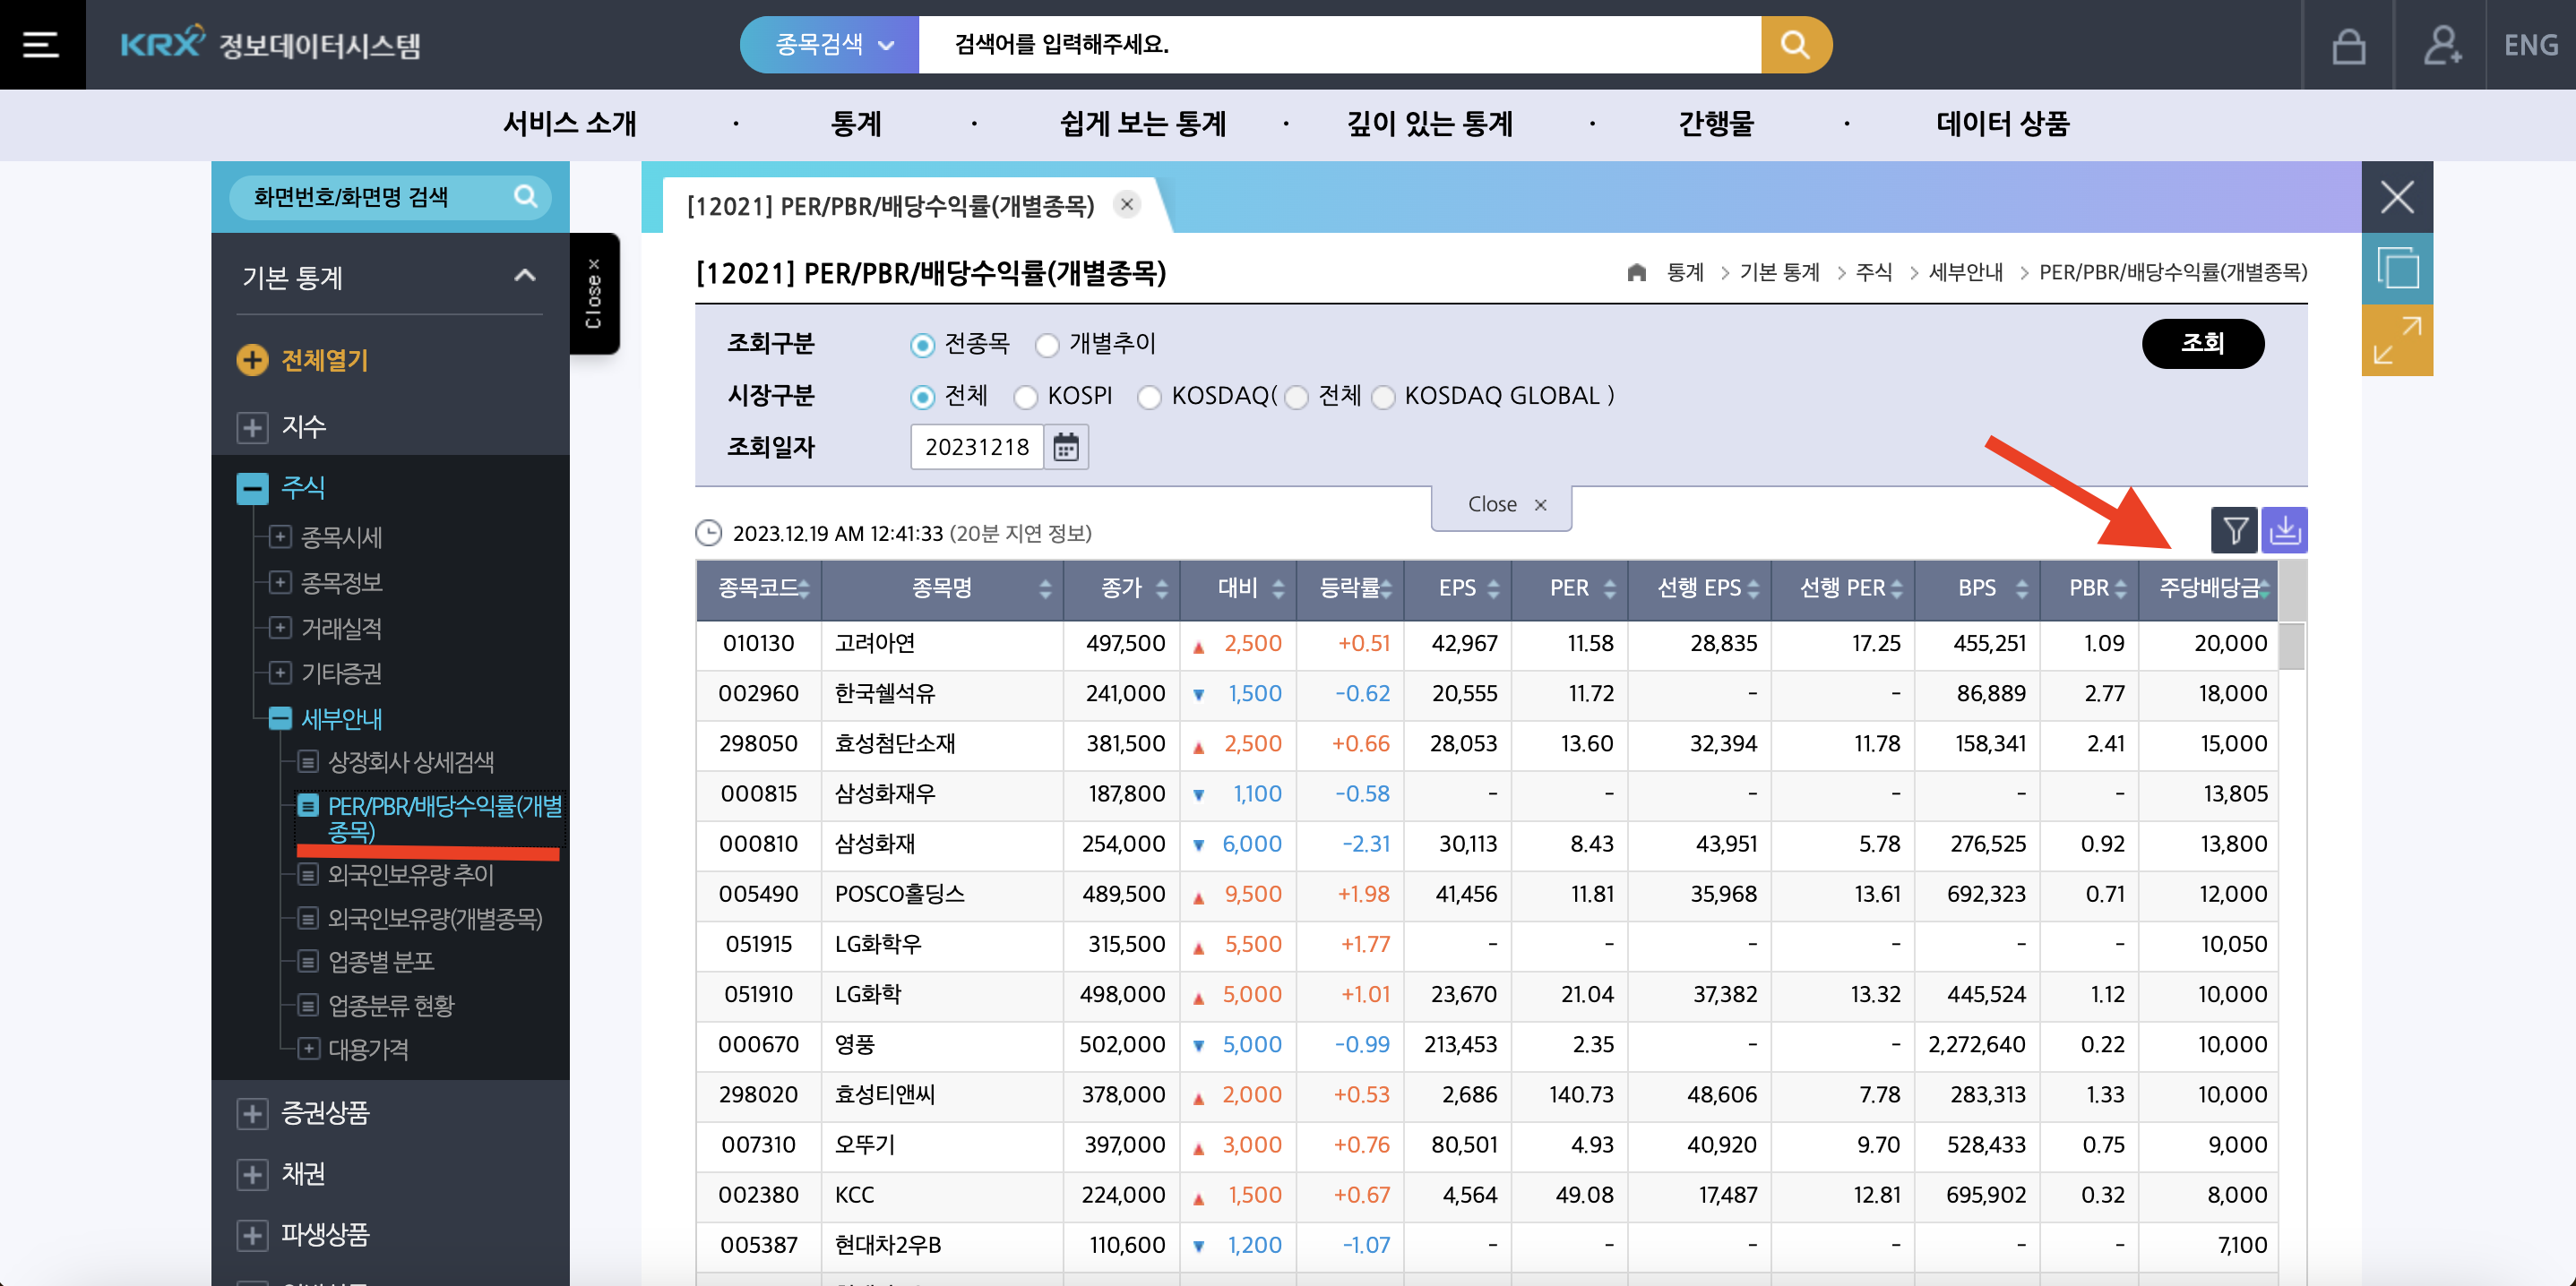Screen dimensions: 2576x1286
Task: Open the hamburger menu at top left
Action: [x=40, y=44]
